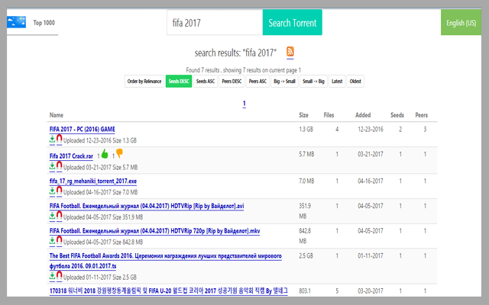Click magnet icon under the HDTVRip 720p .mkv torrent

[x=59, y=240]
